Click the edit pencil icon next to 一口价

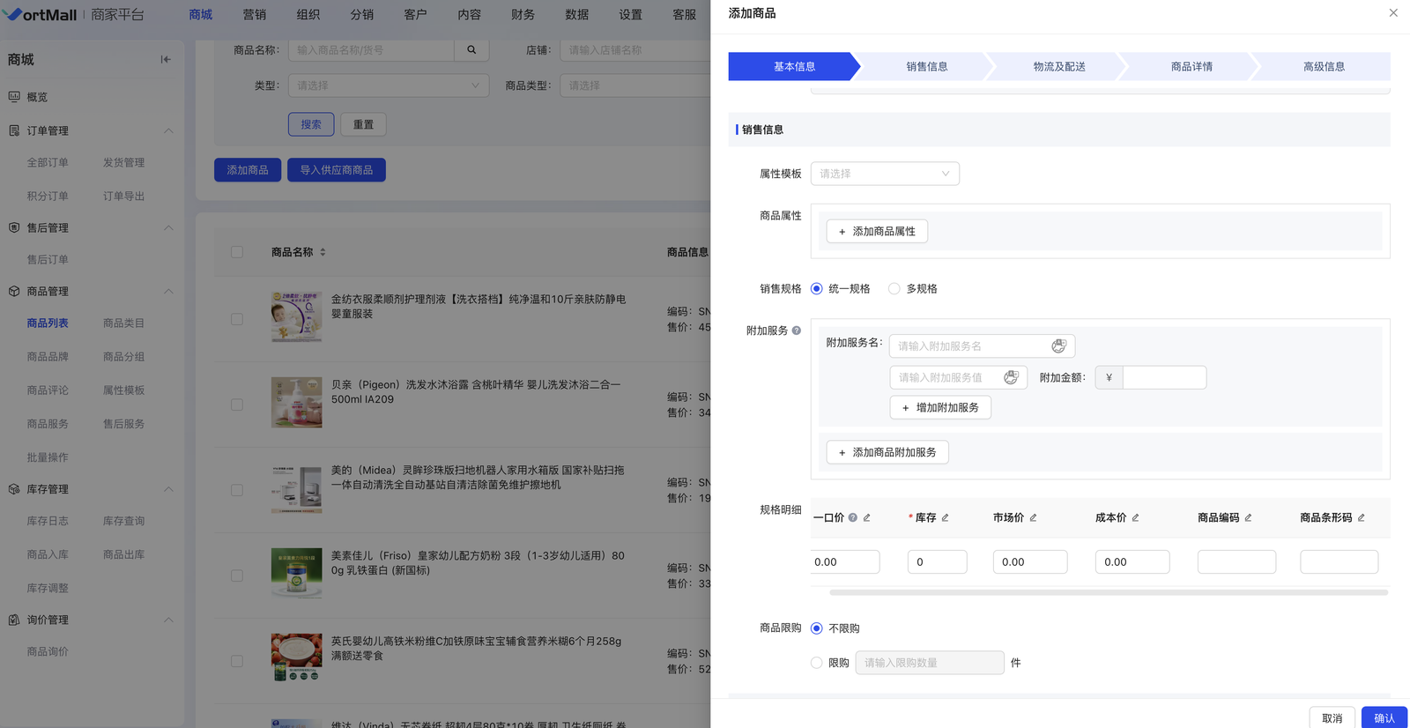[x=867, y=518]
